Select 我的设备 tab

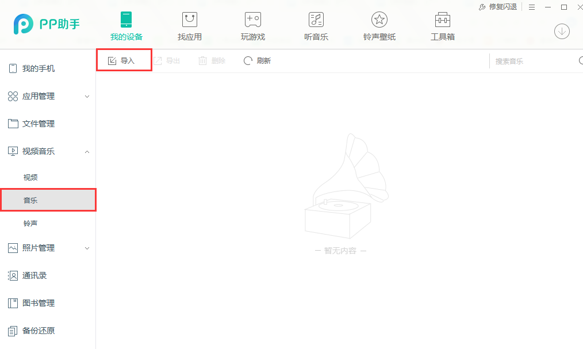point(126,26)
